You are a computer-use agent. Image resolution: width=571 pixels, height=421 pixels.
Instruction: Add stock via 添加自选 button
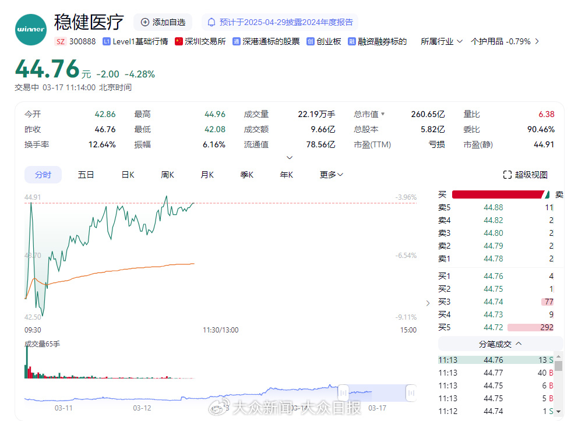point(163,22)
